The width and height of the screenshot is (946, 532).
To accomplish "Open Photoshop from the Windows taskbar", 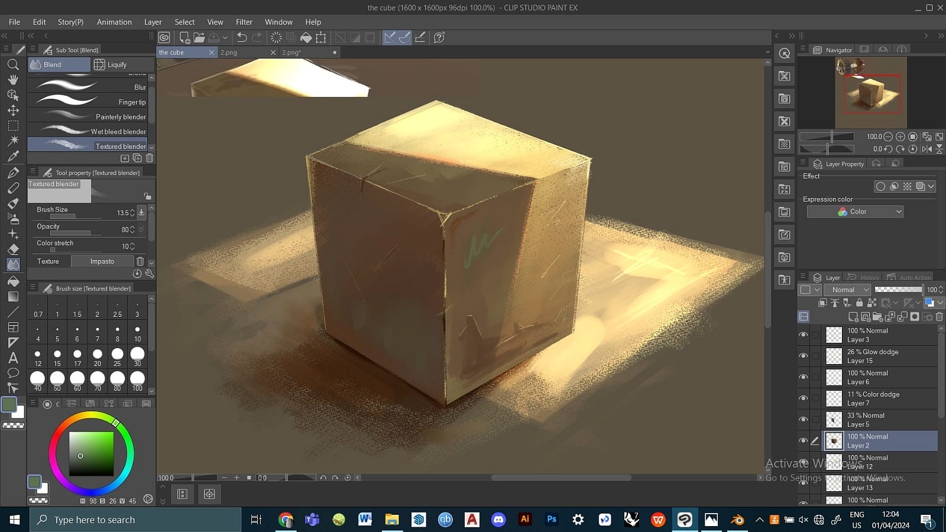I will (x=551, y=520).
